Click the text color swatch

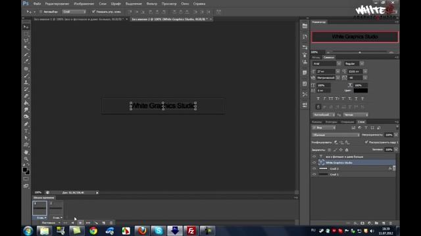[360, 90]
